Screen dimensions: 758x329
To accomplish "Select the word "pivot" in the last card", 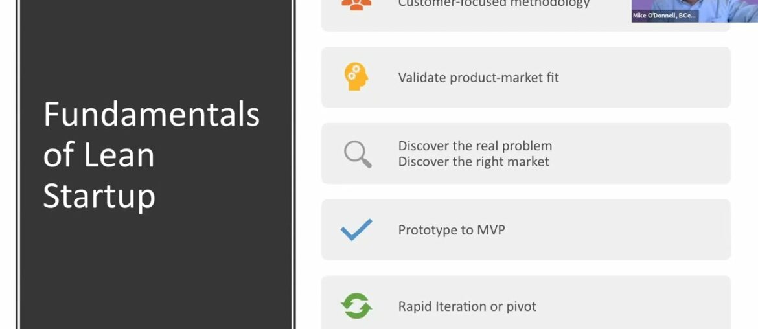I will point(520,306).
